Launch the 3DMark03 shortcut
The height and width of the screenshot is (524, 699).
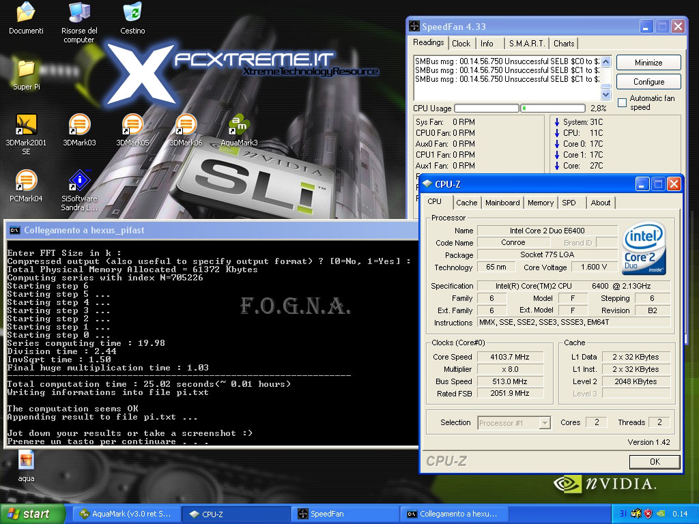coord(79,130)
